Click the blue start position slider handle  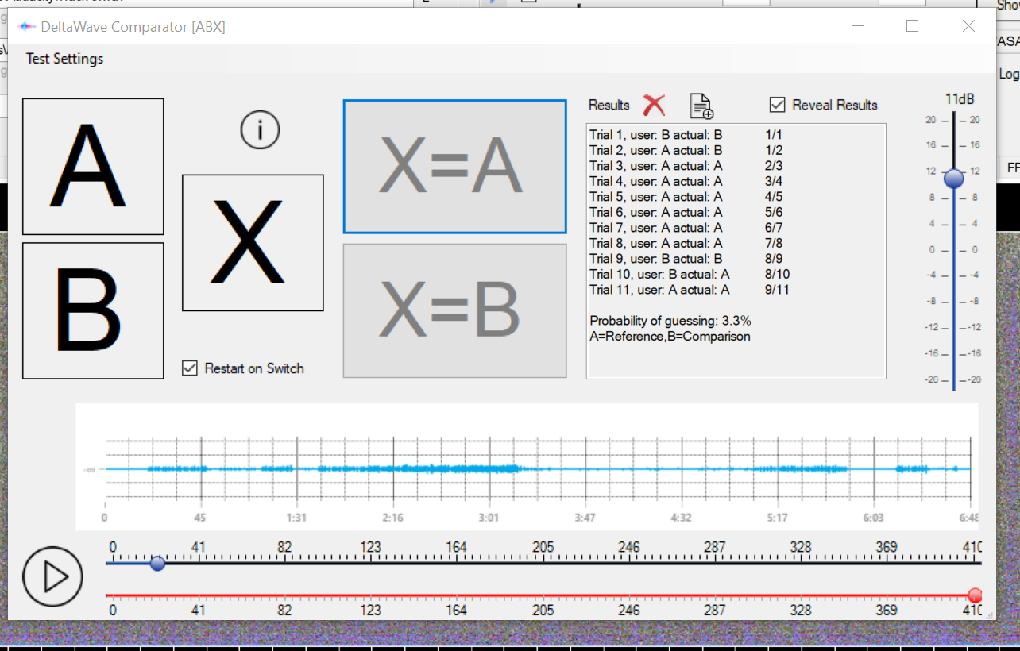tap(157, 564)
